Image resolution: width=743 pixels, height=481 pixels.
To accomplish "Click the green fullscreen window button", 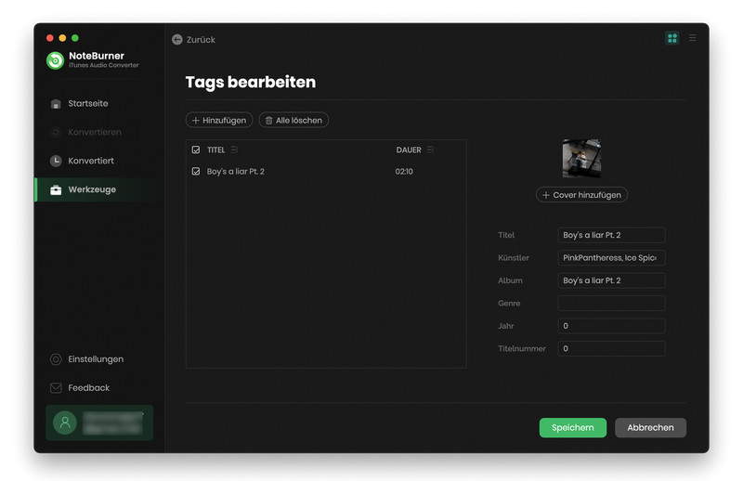I will tap(75, 38).
